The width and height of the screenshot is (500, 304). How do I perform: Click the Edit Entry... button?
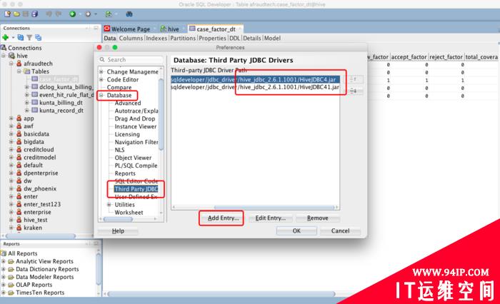[271, 218]
